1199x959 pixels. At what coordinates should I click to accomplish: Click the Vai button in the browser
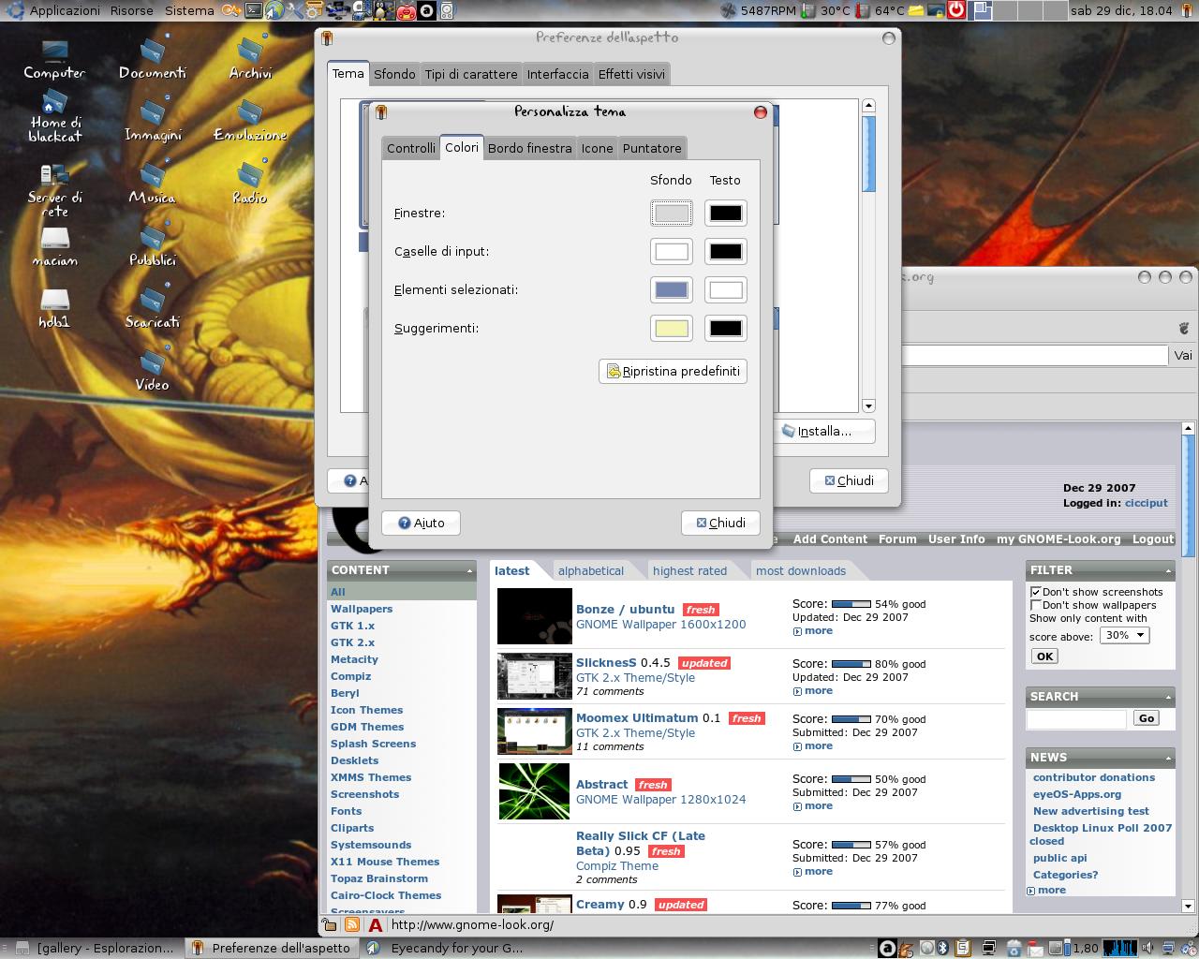tap(1183, 355)
